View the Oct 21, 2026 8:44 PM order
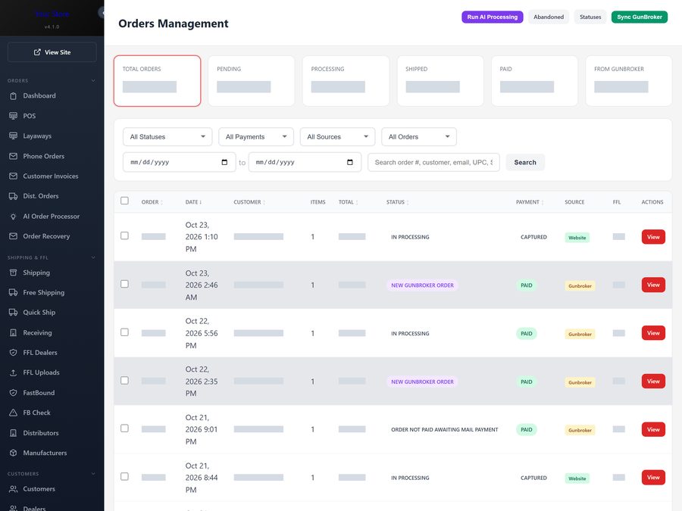Screen dimensions: 682x511 pos(653,478)
